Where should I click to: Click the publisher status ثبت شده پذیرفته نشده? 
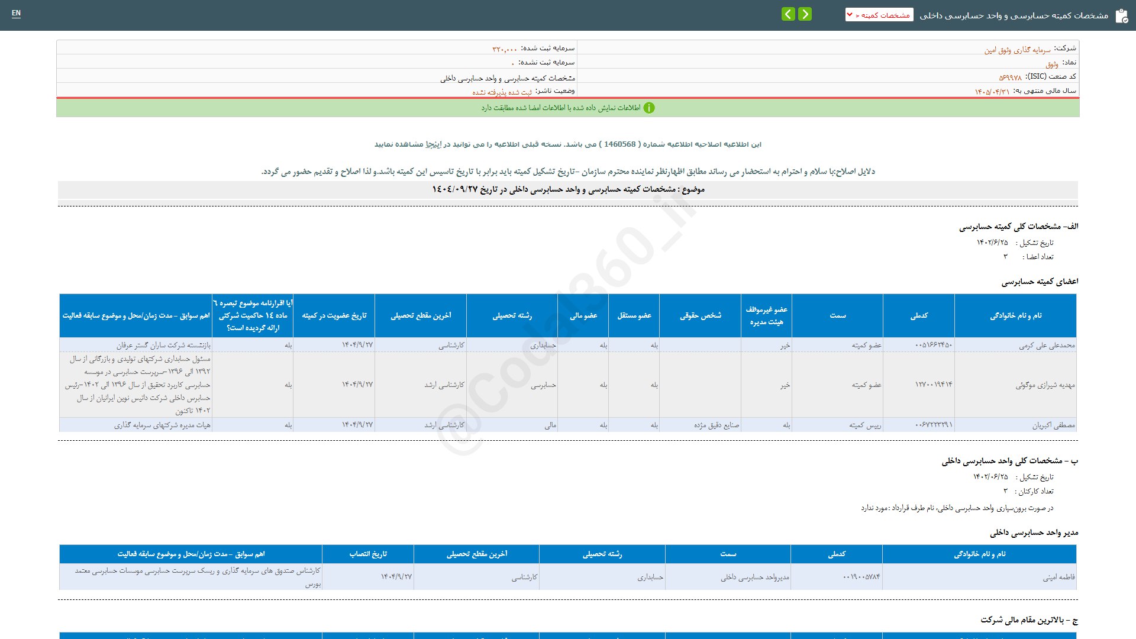[x=502, y=92]
